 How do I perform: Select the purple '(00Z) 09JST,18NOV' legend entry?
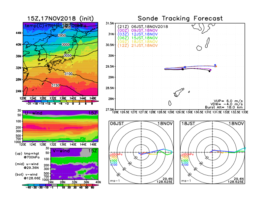click(138, 30)
